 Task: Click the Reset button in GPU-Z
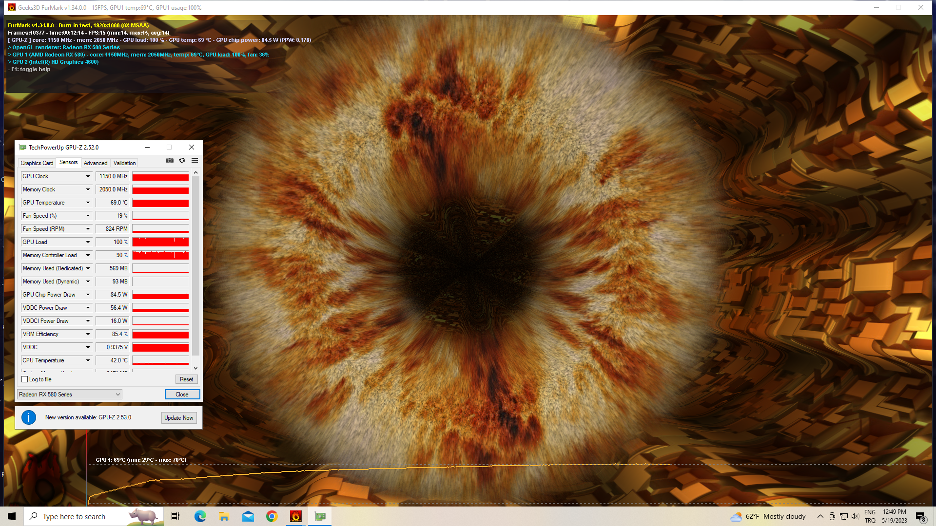pyautogui.click(x=186, y=379)
